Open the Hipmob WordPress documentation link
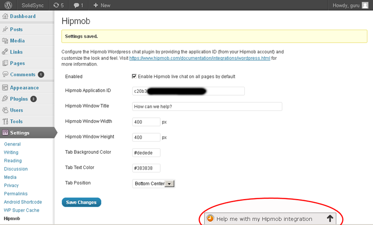Viewport: 373px width, 225px height. point(199,58)
